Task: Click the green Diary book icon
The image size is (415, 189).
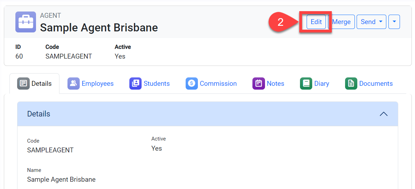Action: [x=306, y=83]
